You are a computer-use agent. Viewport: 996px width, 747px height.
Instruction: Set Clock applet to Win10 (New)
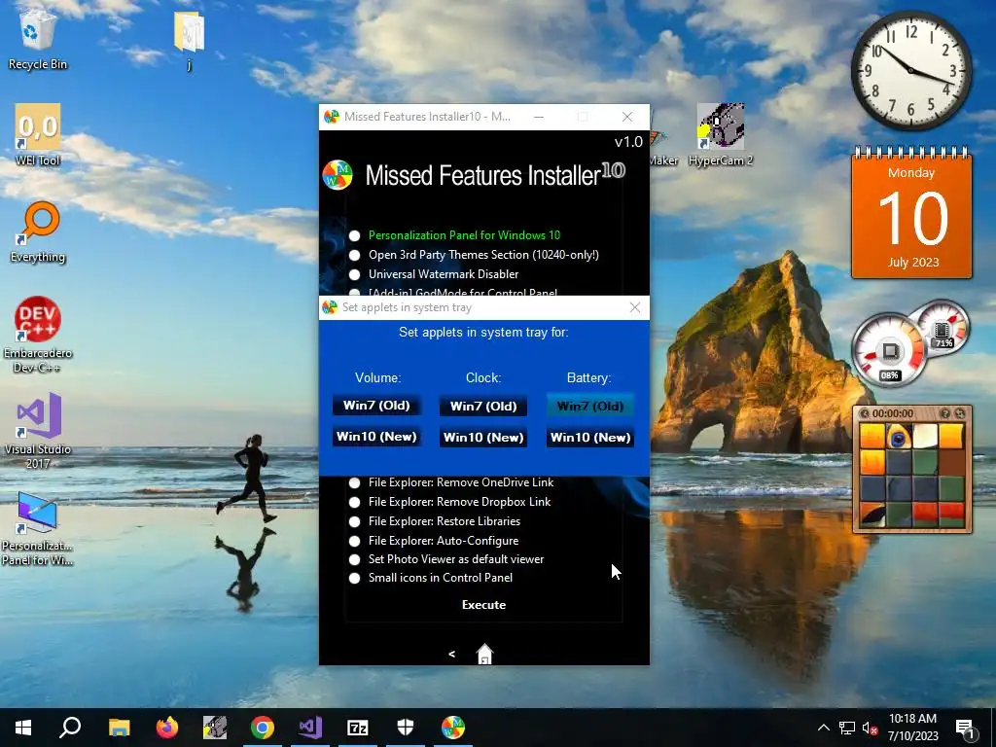[x=483, y=437]
